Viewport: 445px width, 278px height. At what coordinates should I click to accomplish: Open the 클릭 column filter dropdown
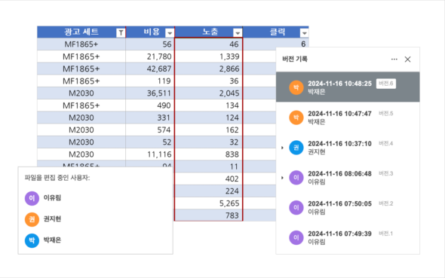(x=304, y=33)
